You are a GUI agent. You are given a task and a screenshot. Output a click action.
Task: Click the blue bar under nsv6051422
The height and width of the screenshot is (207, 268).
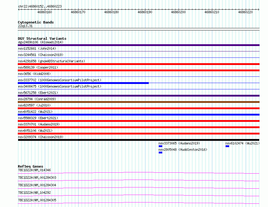tap(139, 115)
